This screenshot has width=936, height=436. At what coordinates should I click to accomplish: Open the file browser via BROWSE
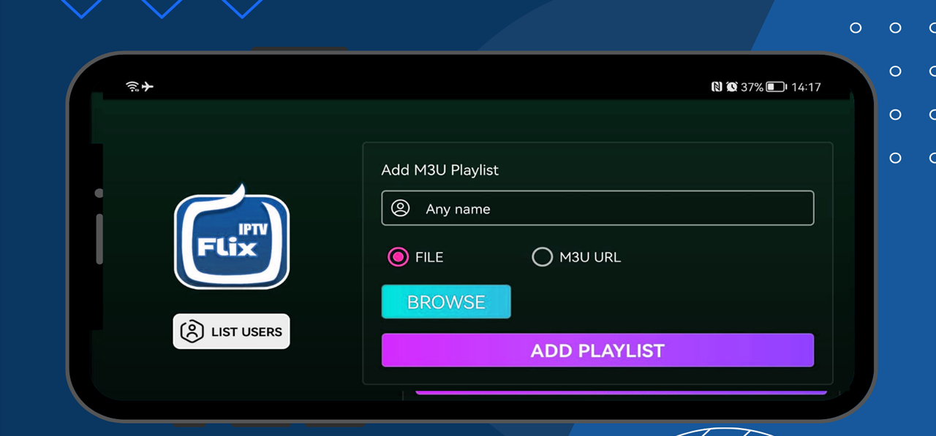pyautogui.click(x=446, y=302)
